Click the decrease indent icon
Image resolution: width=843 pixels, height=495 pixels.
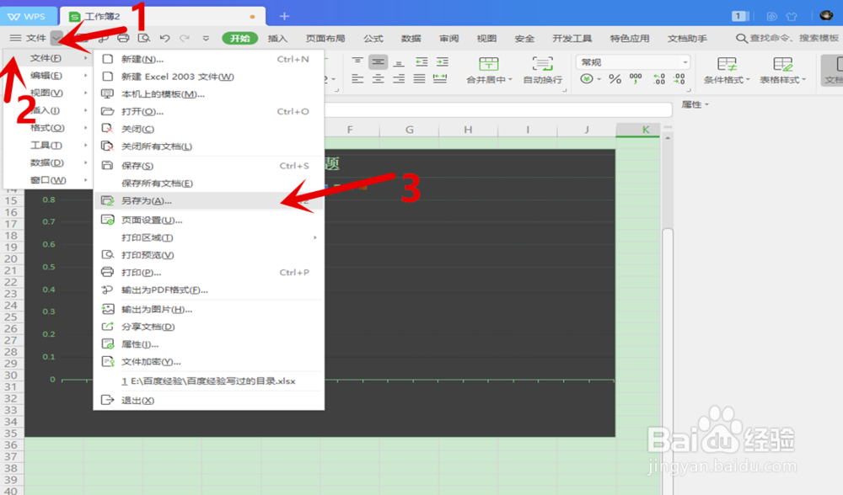(421, 61)
